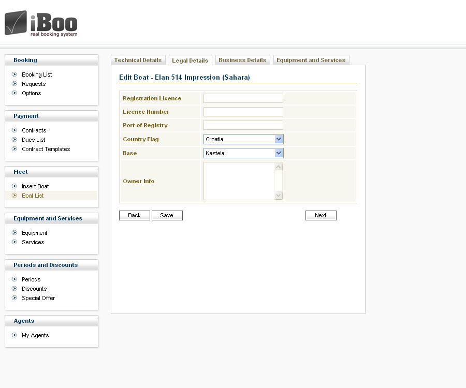Viewport: 466px width, 388px height.
Task: Click the Next button
Action: click(x=321, y=215)
